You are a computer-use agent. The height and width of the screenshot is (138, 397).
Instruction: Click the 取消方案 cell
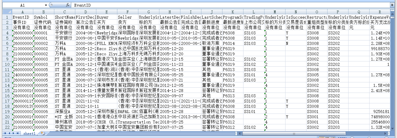pyautogui.click(x=212, y=43)
